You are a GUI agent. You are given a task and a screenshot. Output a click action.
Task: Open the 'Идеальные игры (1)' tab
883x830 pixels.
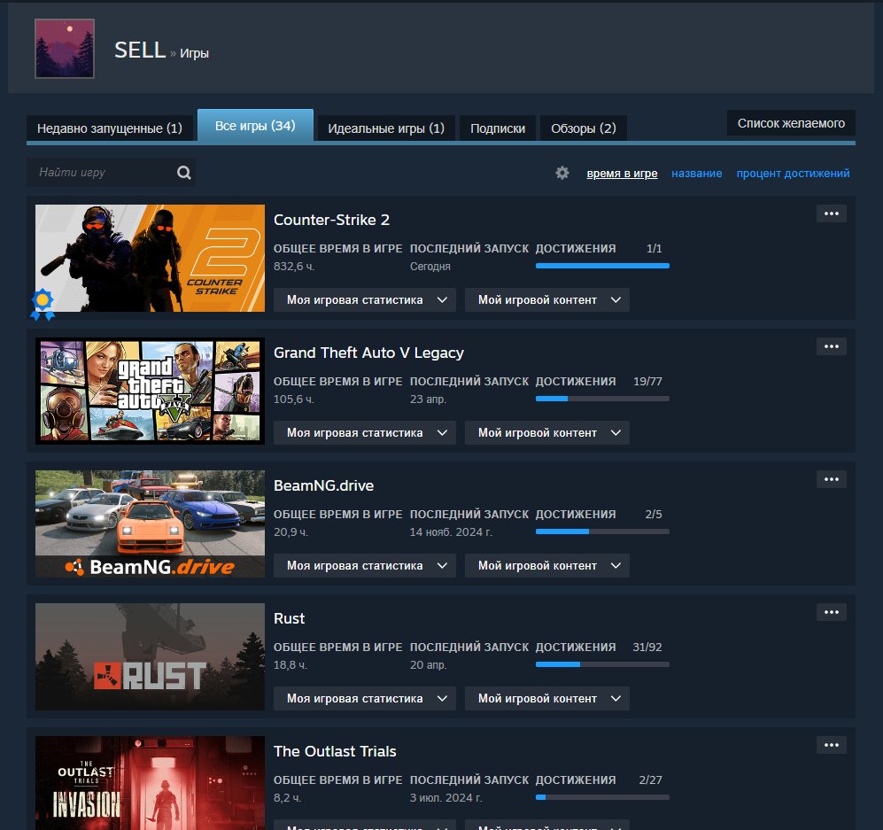[386, 128]
